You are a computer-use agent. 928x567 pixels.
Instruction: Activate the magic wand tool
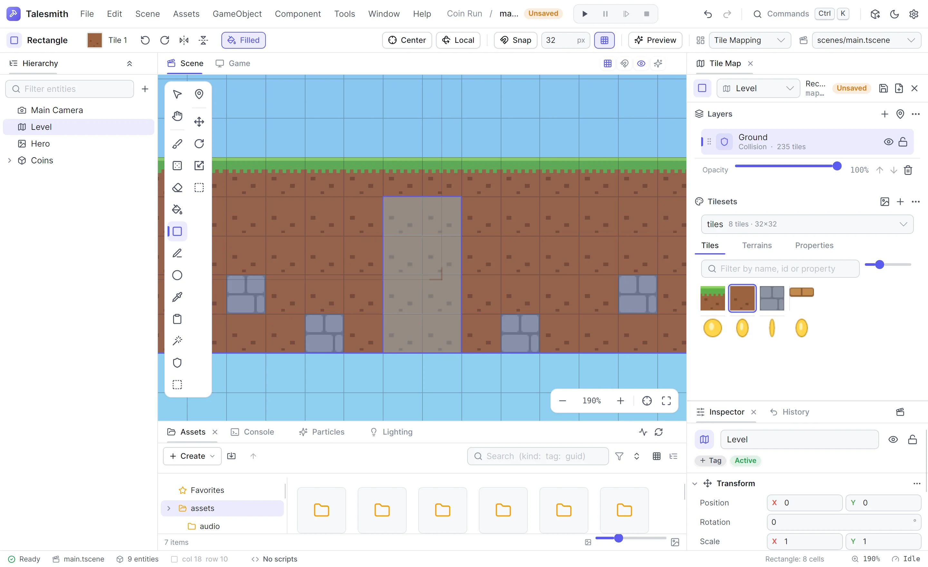click(x=177, y=341)
